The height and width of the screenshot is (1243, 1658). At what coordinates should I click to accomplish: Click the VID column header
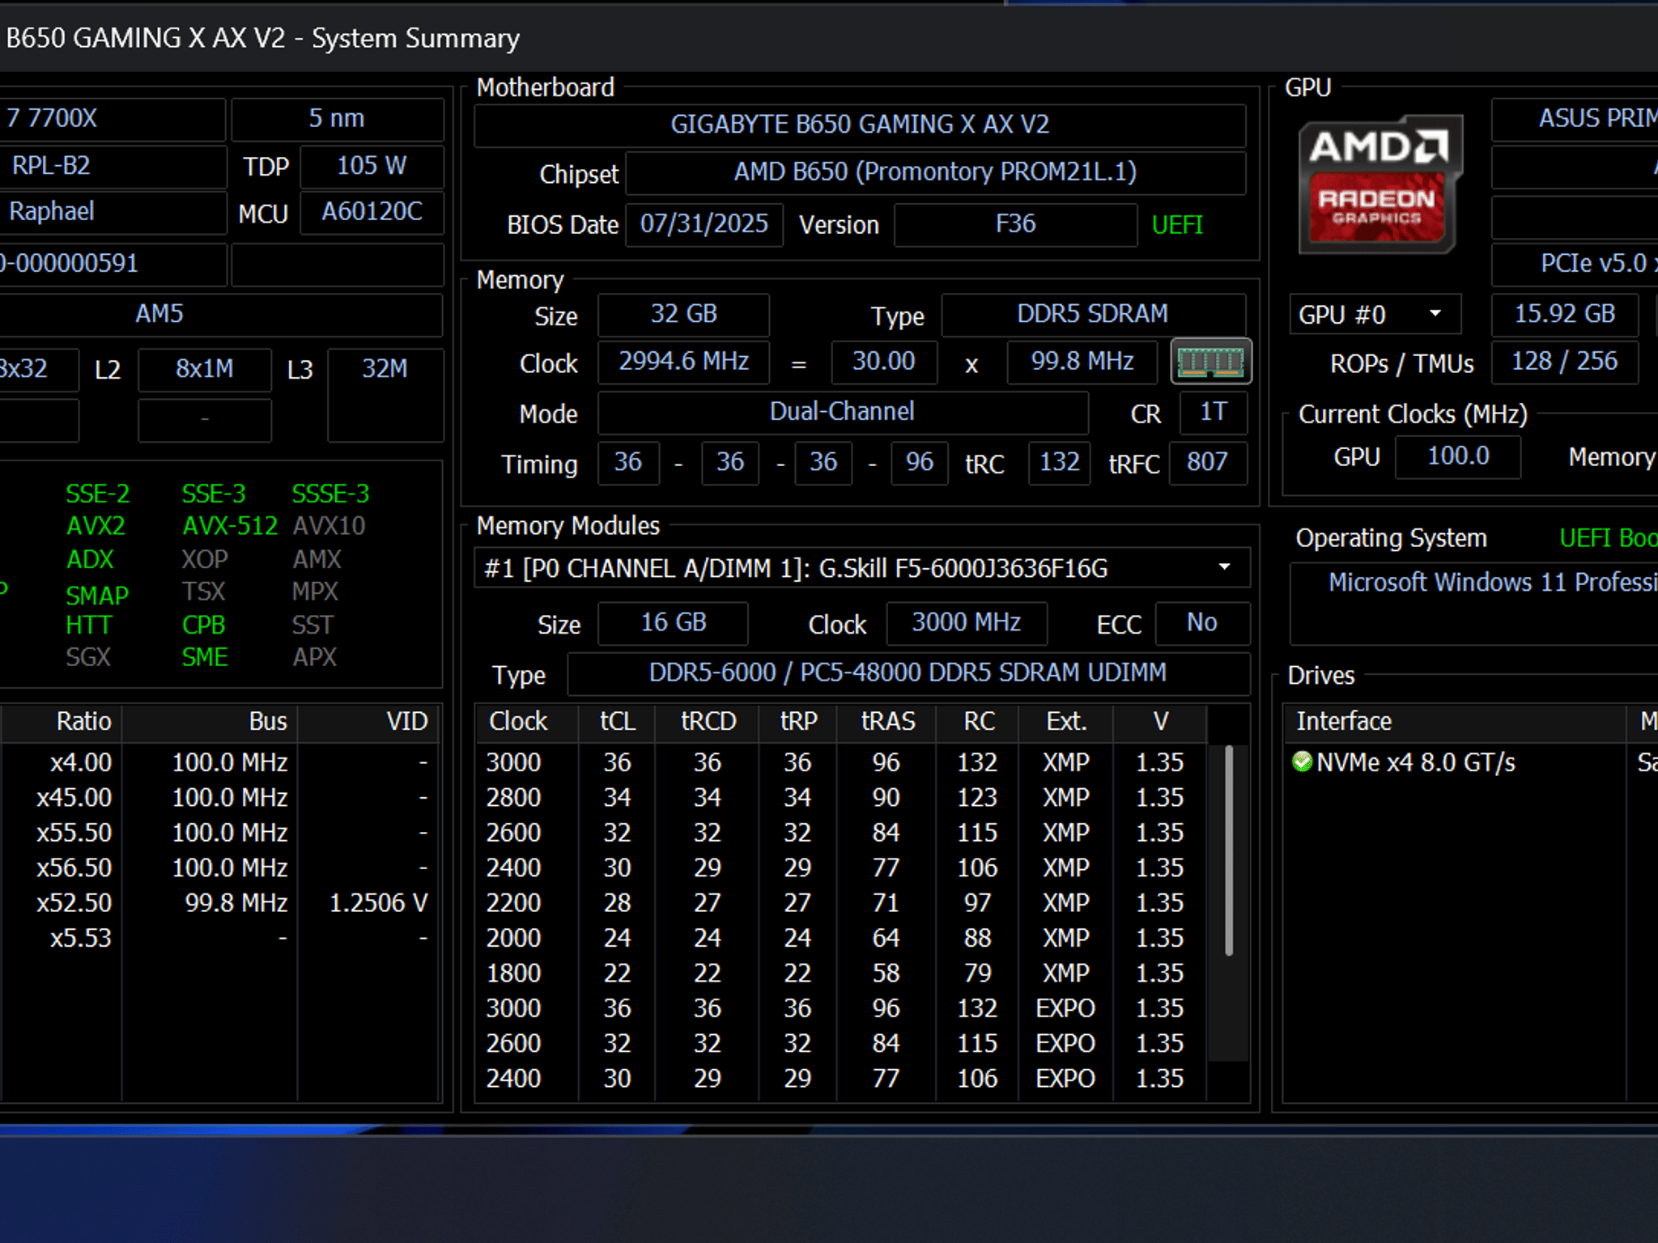tap(368, 721)
